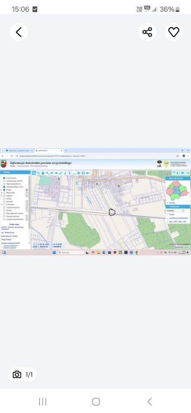The width and height of the screenshot is (191, 413).
Task: Collapse the Mapa referencyjna panel header
Action: tap(177, 178)
